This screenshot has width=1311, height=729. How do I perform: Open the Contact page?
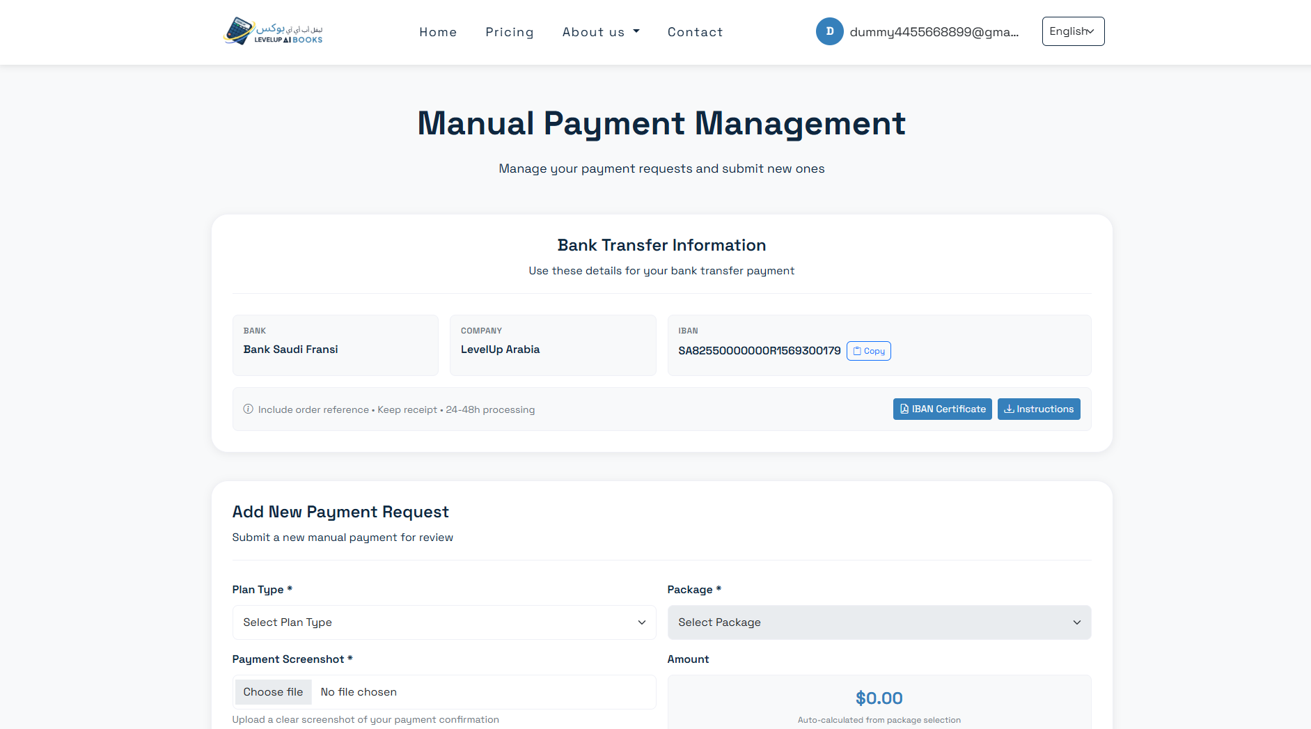[x=695, y=32]
